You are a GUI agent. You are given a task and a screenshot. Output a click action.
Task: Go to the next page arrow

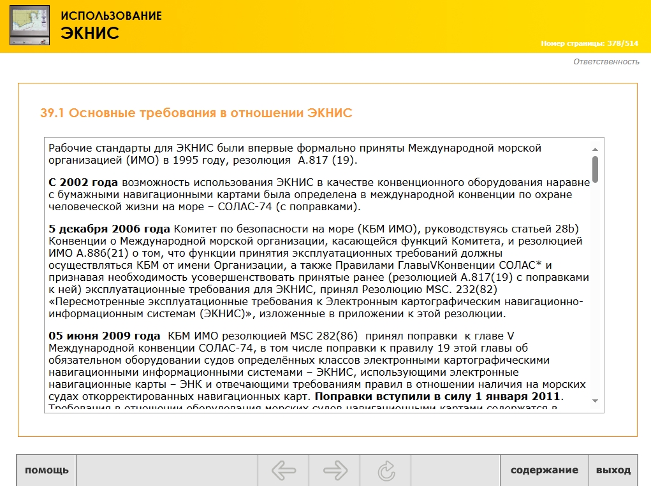(335, 470)
